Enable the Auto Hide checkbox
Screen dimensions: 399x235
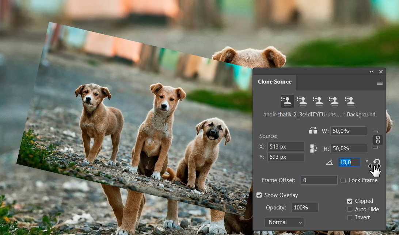[350, 209]
